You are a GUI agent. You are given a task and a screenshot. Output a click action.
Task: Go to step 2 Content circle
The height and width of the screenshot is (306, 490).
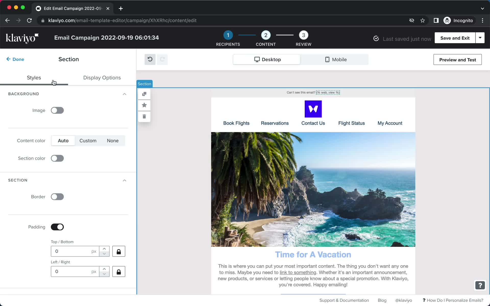point(266,35)
